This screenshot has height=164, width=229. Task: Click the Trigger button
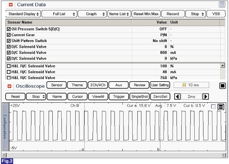119,97
